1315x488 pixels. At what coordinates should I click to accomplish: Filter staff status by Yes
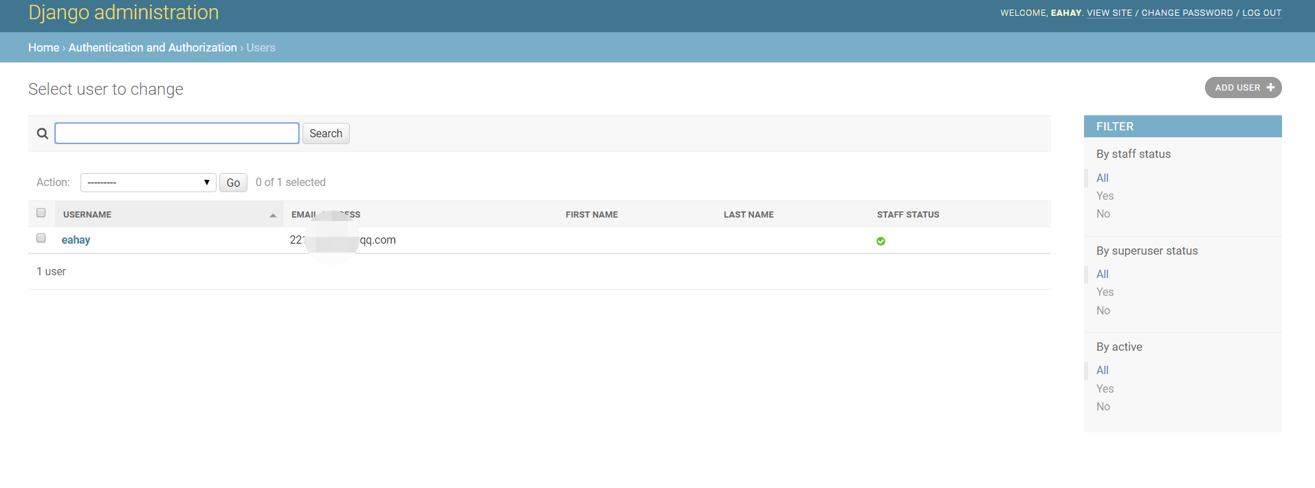click(1105, 196)
